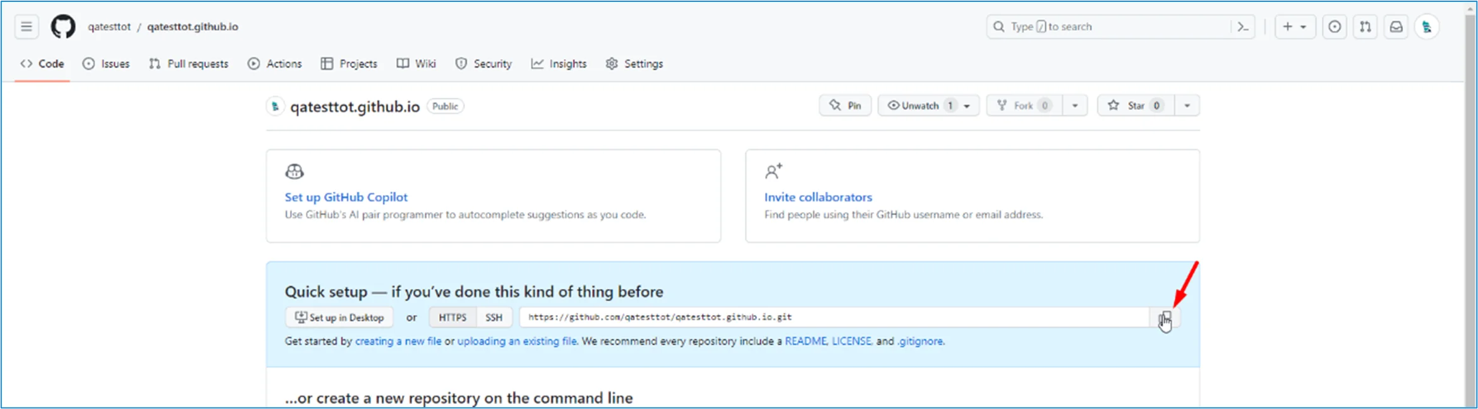
Task: Open the command palette icon
Action: click(x=1242, y=27)
